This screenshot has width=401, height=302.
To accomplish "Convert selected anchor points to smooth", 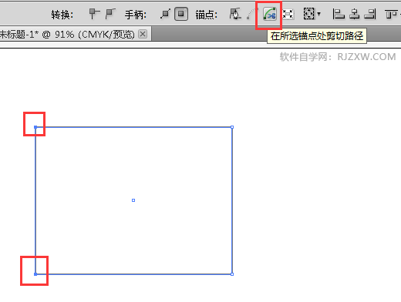I will pyautogui.click(x=110, y=14).
